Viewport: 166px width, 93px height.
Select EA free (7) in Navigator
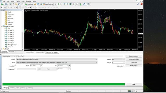click(x=11, y=43)
